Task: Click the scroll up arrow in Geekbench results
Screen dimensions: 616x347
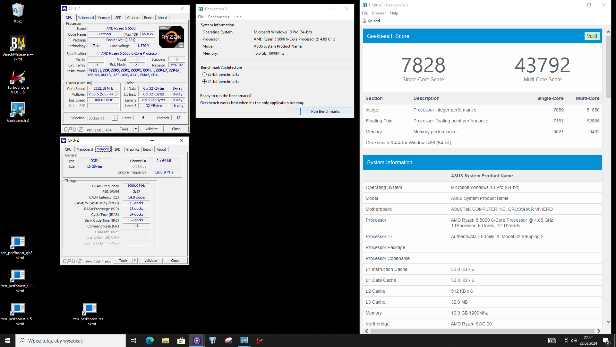Action: tap(608, 32)
